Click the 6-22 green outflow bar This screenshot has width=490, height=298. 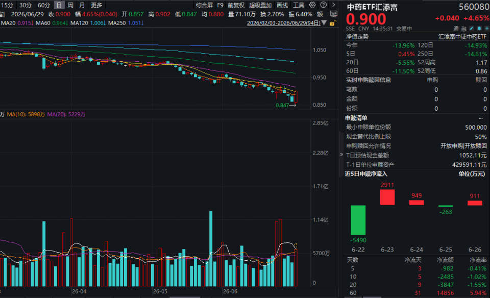point(358,220)
